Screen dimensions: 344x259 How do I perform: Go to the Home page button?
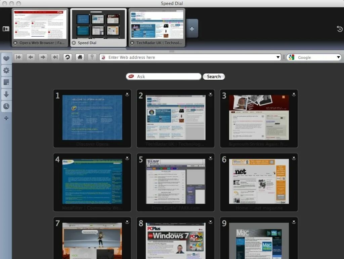coord(80,57)
